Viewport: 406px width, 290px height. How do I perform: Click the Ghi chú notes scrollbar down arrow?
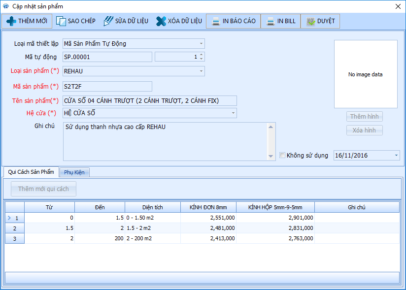point(271,156)
